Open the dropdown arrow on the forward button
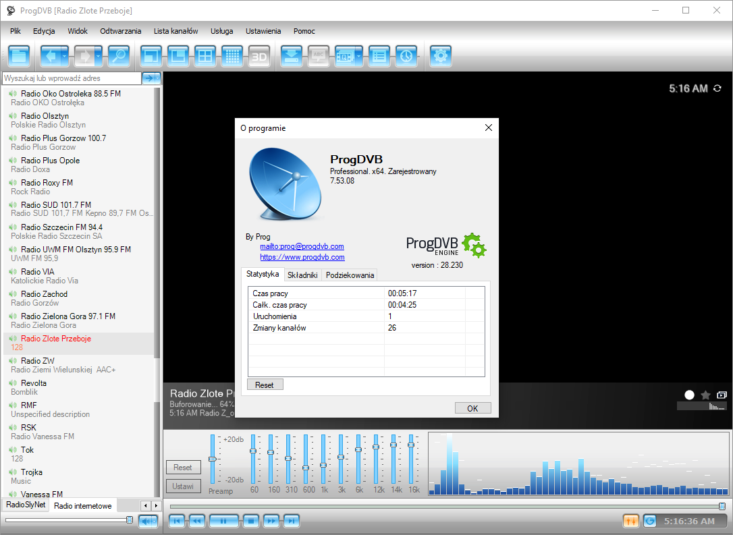 (x=98, y=56)
